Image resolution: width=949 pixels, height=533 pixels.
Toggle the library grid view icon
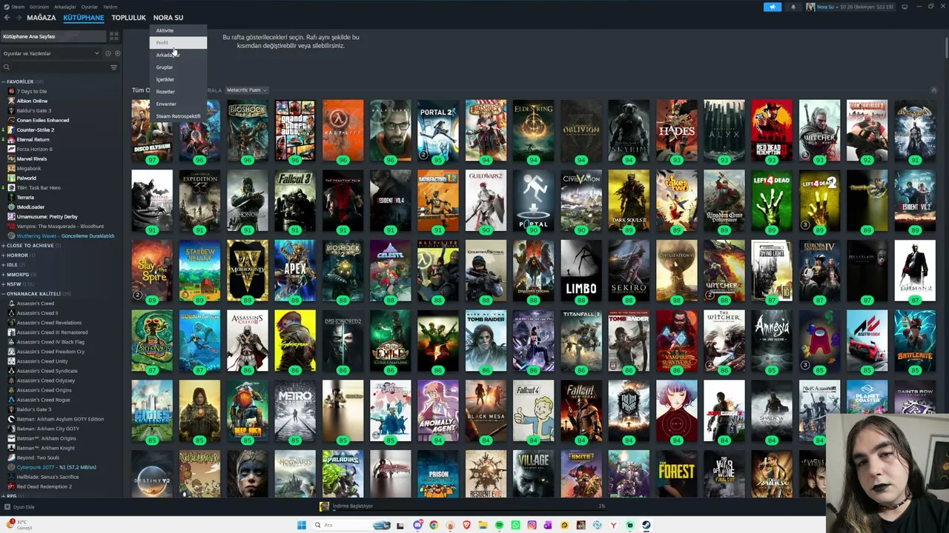[113, 36]
